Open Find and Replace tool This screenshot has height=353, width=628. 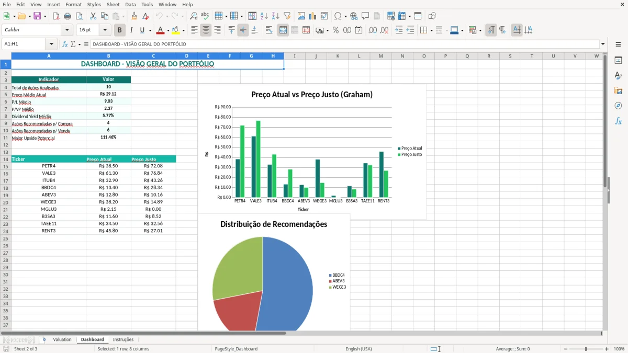[x=193, y=16]
